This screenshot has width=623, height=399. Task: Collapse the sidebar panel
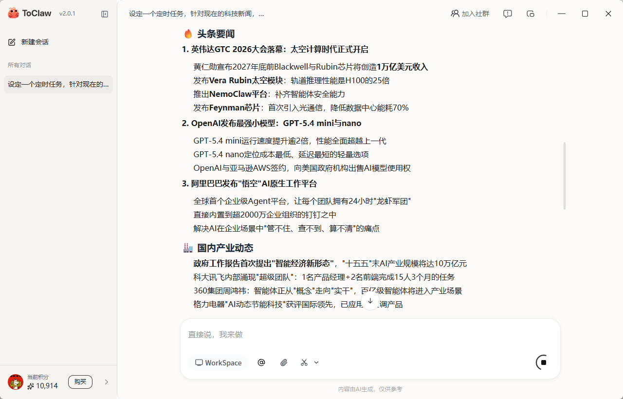(105, 14)
